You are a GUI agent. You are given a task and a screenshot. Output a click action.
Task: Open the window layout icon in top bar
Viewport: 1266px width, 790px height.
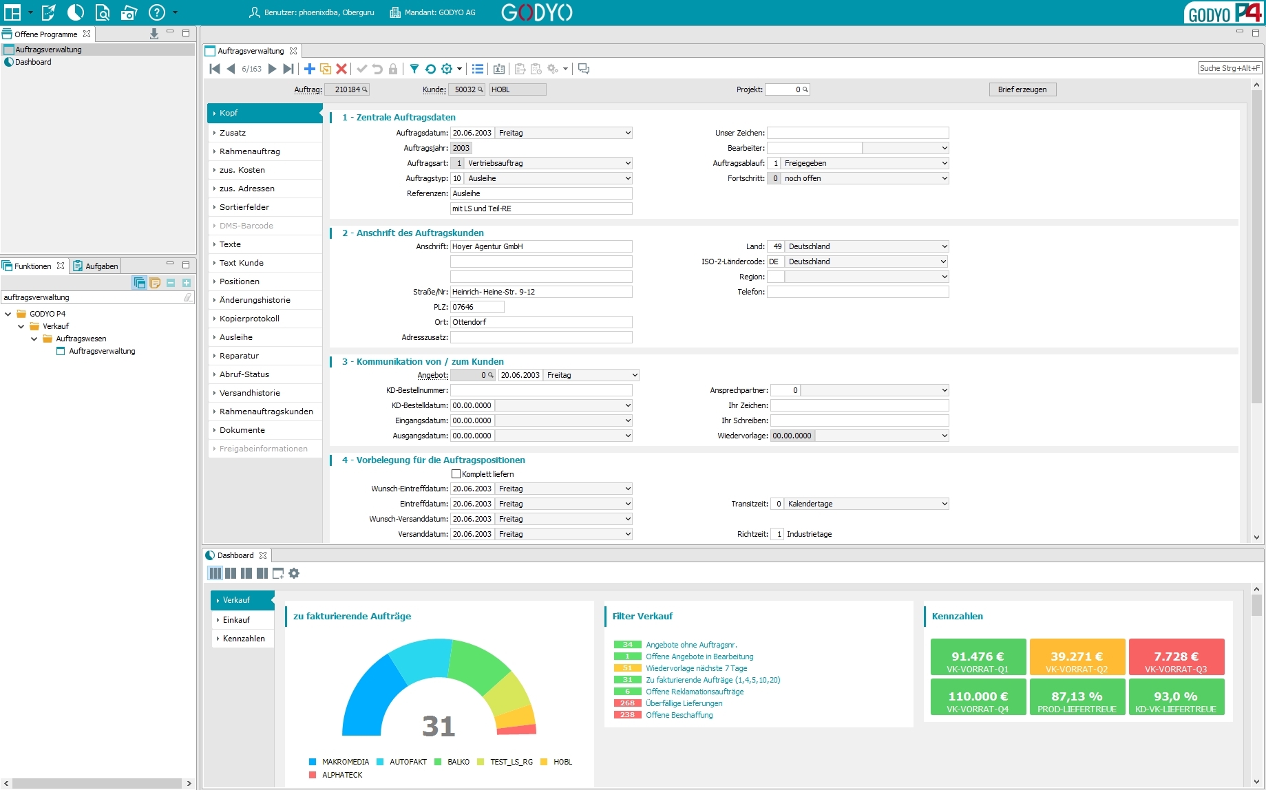(12, 12)
